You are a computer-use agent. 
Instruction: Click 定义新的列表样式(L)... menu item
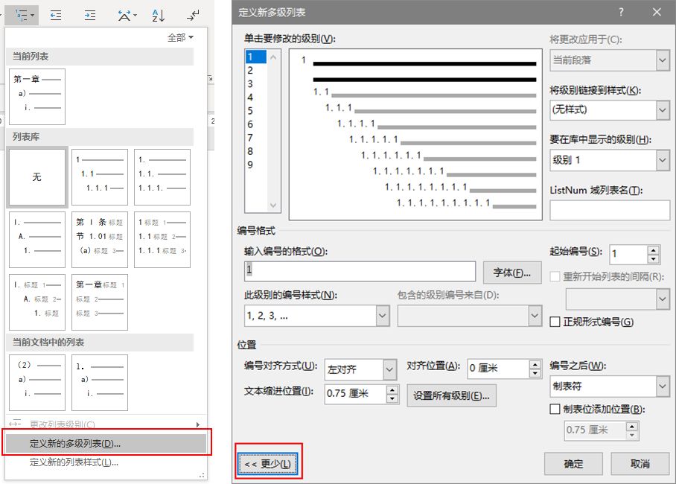[x=106, y=462]
